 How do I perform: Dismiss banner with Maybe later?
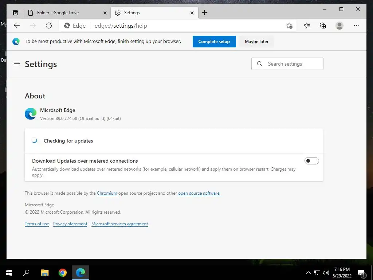click(256, 42)
